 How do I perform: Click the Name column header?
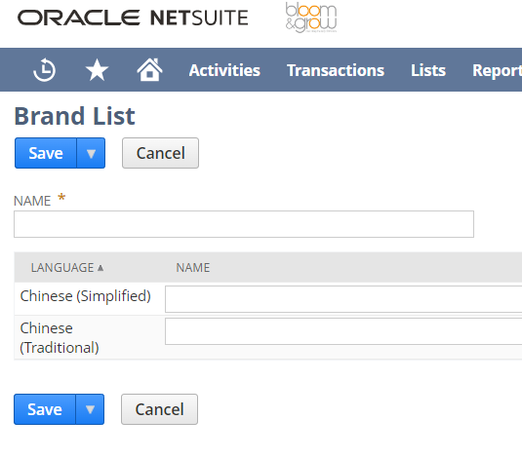(193, 268)
